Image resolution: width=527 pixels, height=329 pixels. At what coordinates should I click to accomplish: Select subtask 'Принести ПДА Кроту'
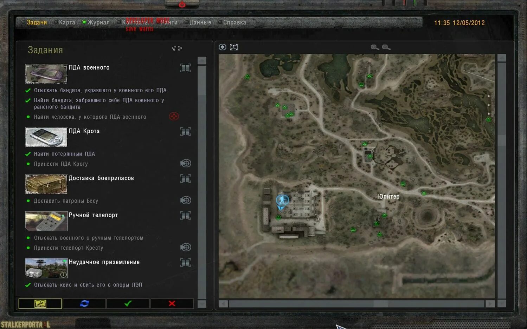(x=61, y=164)
